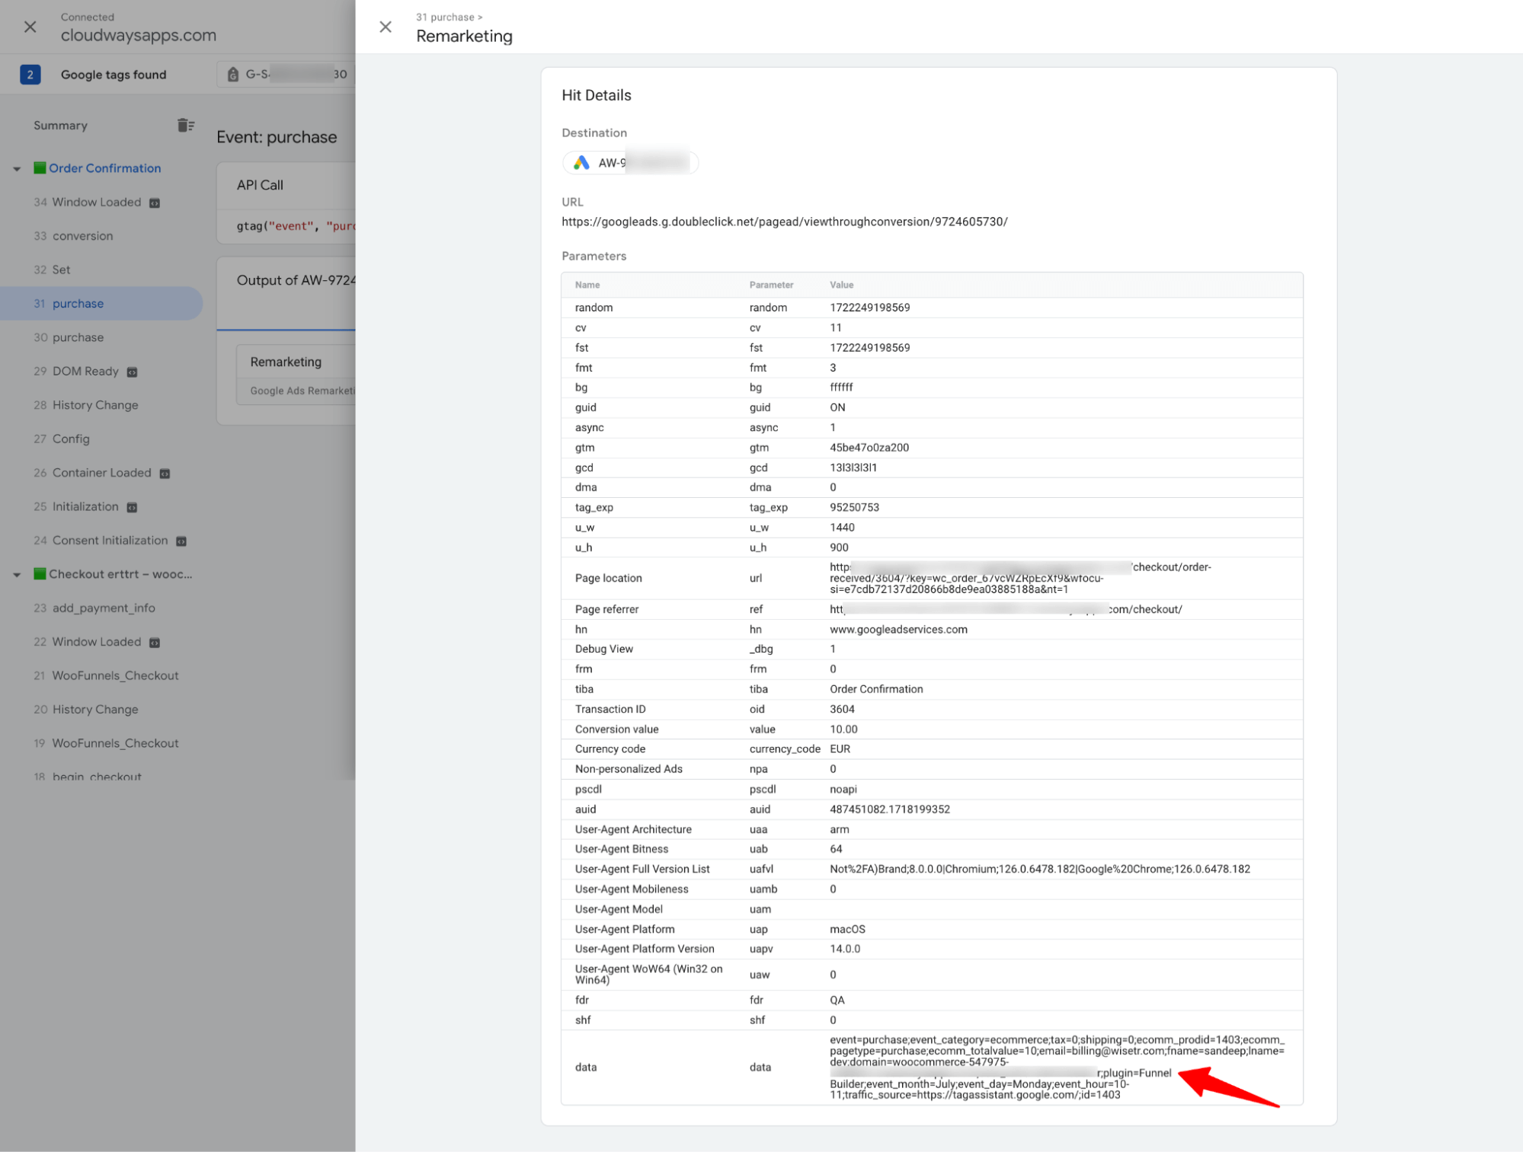This screenshot has width=1523, height=1152.
Task: Close the Tag Assistant connected session
Action: (x=30, y=27)
